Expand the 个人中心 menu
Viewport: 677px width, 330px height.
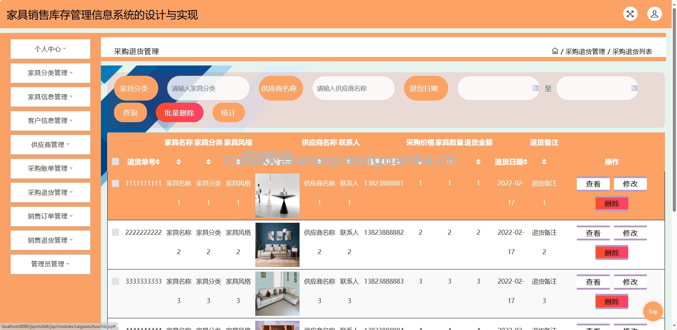50,49
